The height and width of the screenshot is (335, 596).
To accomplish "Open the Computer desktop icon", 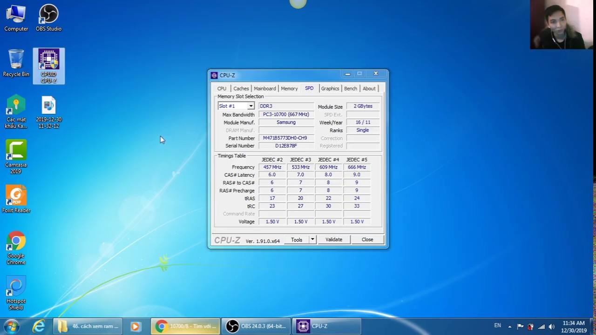I will [16, 18].
